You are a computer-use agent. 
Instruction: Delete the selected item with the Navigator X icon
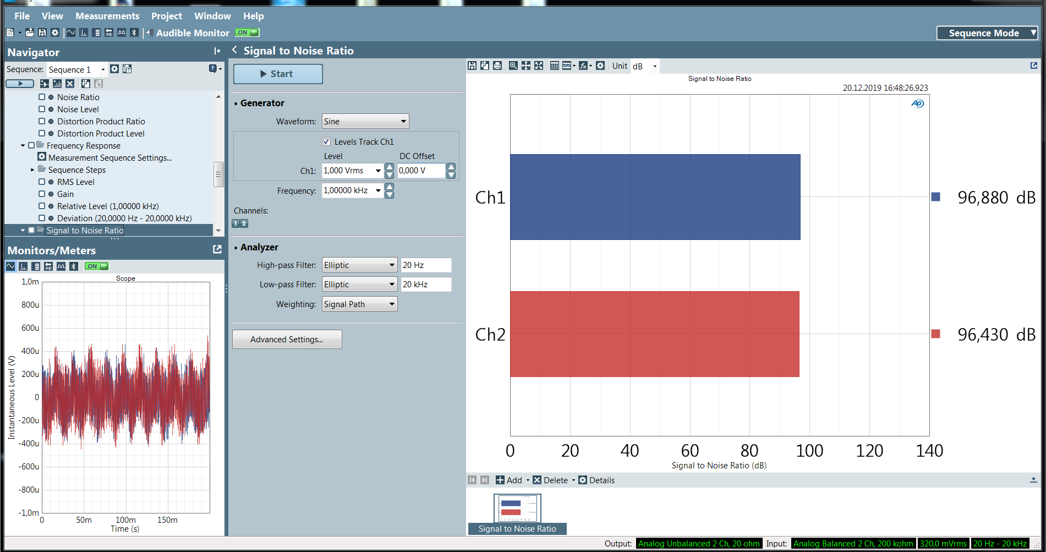pyautogui.click(x=70, y=84)
